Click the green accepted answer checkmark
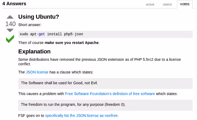This screenshot has height=120, width=197. pyautogui.click(x=10, y=39)
